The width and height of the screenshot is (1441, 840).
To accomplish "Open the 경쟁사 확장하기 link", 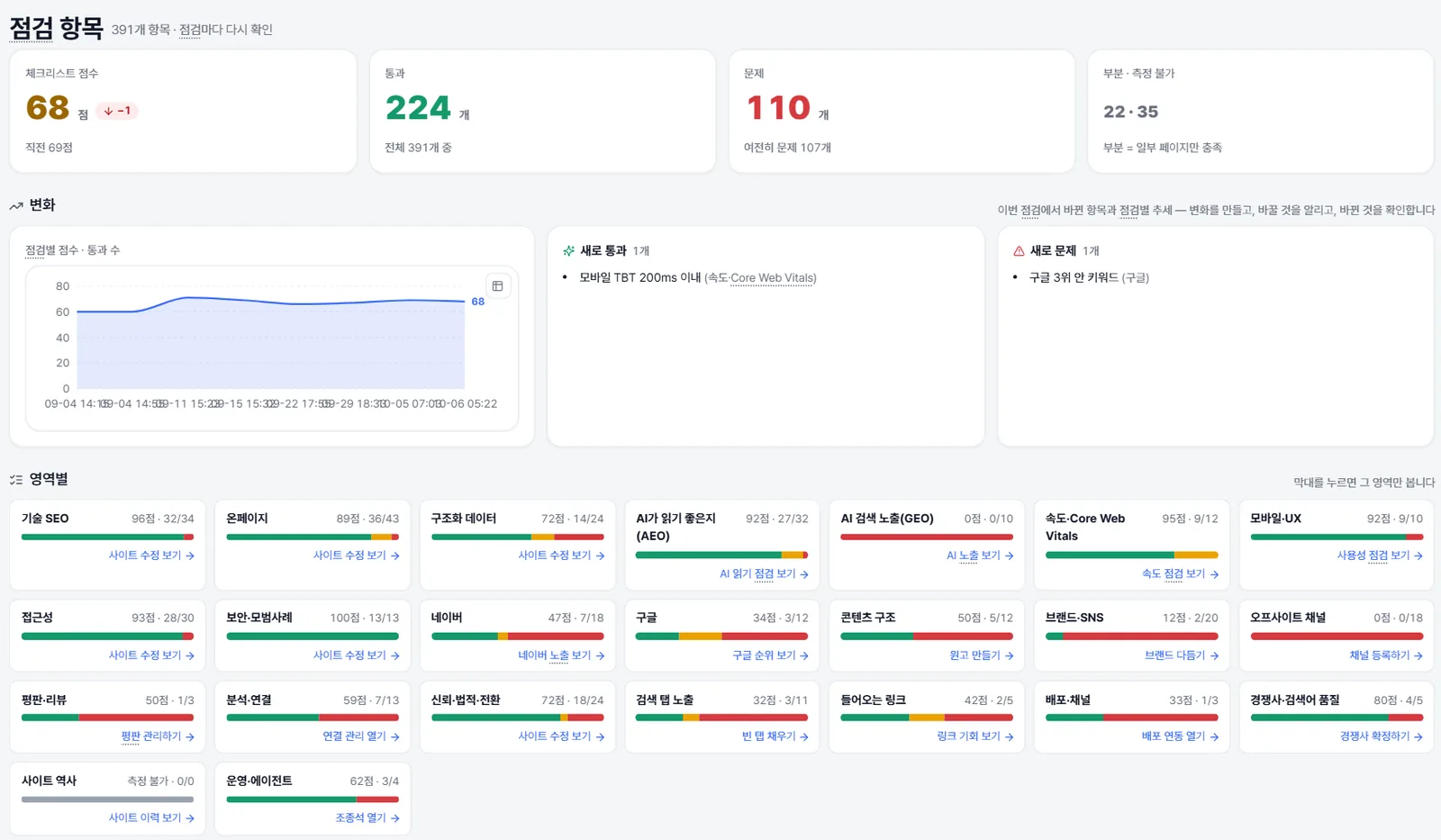I will tap(1382, 736).
